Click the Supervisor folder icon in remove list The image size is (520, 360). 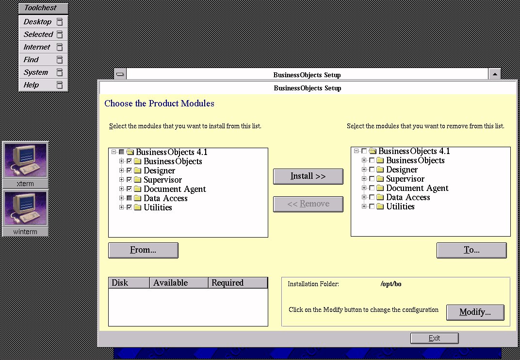point(380,179)
